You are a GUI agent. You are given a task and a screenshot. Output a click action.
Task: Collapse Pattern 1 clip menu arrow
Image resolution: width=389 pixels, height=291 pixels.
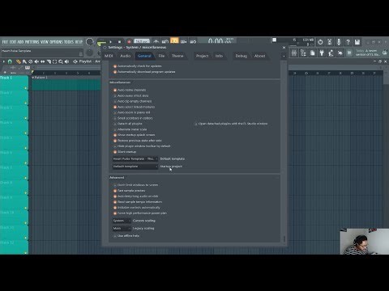[33, 78]
